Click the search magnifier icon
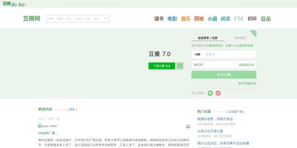 click(106, 19)
